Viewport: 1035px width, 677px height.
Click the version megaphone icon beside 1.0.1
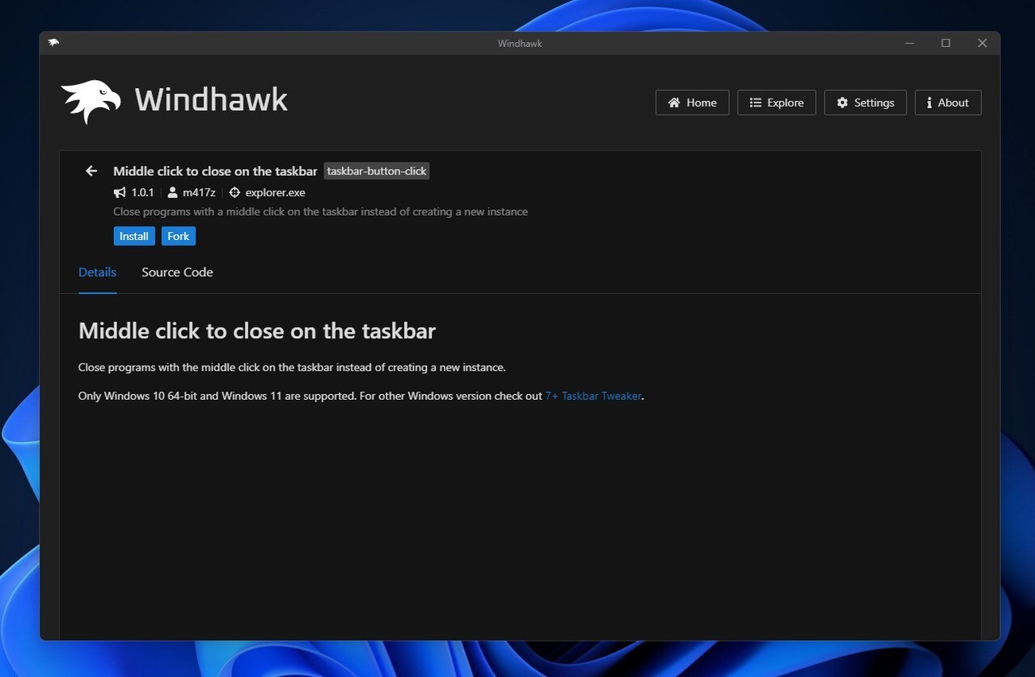pos(119,192)
